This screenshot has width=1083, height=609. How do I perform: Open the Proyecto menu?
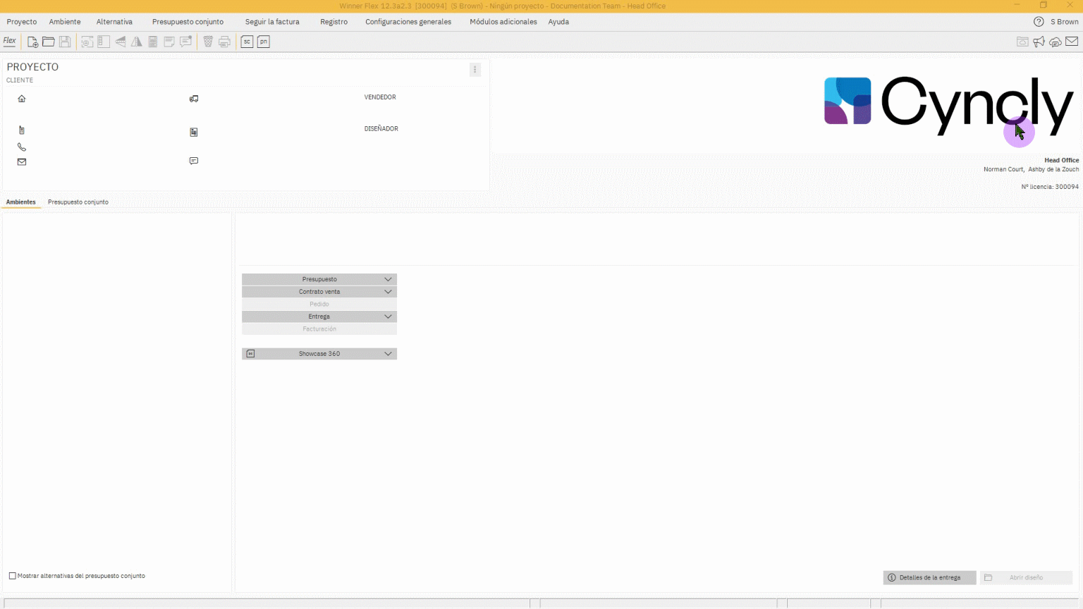(x=22, y=22)
